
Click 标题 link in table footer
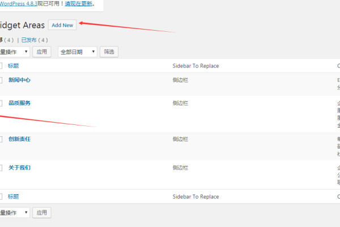click(x=14, y=196)
